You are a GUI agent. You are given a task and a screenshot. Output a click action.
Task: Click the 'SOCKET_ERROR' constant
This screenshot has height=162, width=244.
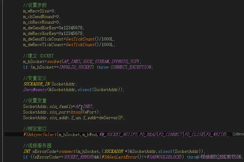[78, 157]
